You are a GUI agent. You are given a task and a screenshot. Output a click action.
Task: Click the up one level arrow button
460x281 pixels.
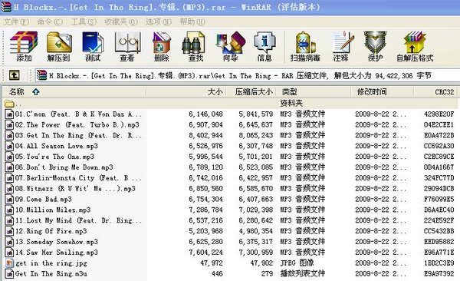(14, 75)
